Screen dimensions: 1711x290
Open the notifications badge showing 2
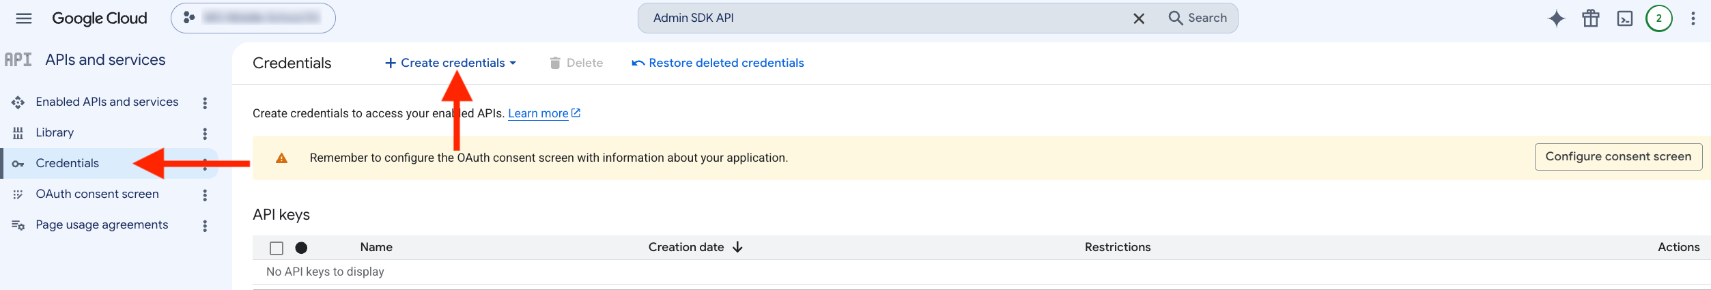click(1659, 18)
